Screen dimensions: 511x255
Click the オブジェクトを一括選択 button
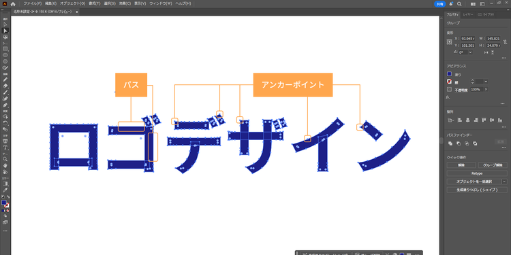[x=474, y=182]
